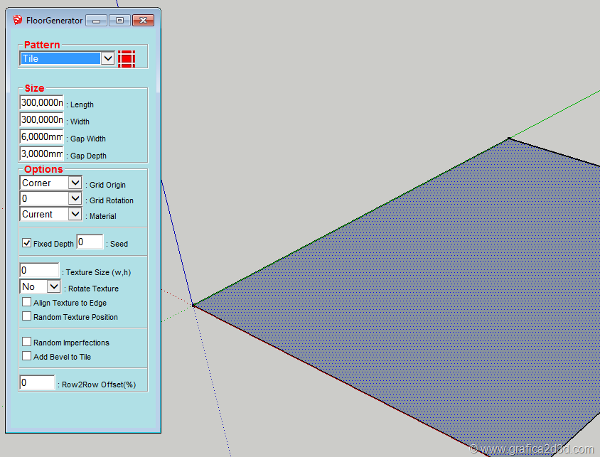
Task: Open the Rotate Texture dropdown
Action: coord(54,286)
